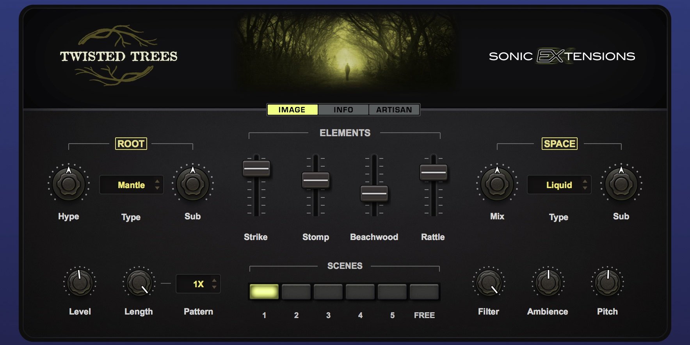Open the Liquid space type dropdown
Screen dimensions: 690x345
559,185
